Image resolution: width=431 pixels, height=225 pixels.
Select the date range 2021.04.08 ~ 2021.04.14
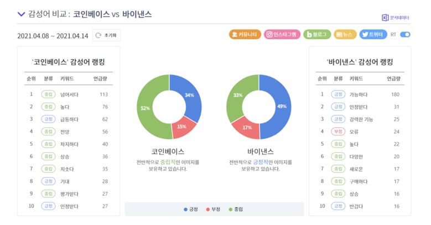(52, 35)
